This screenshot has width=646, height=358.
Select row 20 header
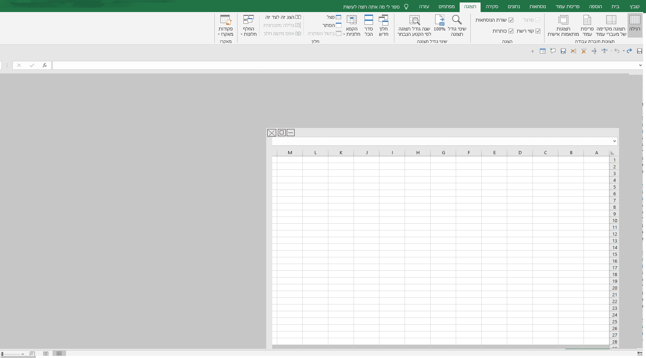(x=614, y=288)
